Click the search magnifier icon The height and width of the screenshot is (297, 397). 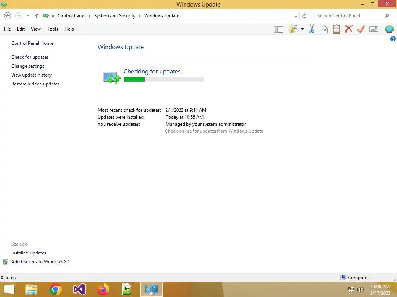pos(387,16)
